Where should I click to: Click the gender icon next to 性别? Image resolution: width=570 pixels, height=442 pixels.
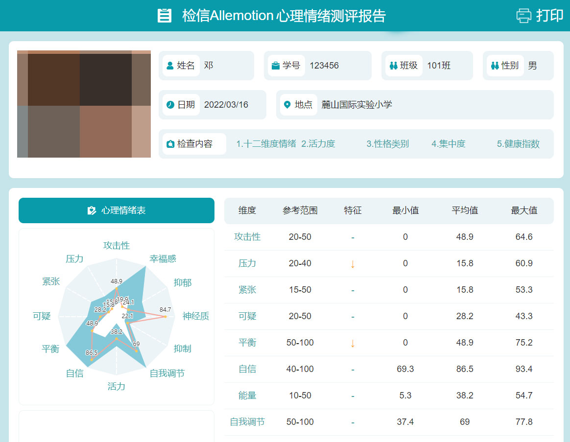[x=495, y=66]
